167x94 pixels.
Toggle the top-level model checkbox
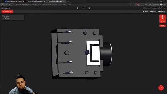pyautogui.click(x=5, y=16)
